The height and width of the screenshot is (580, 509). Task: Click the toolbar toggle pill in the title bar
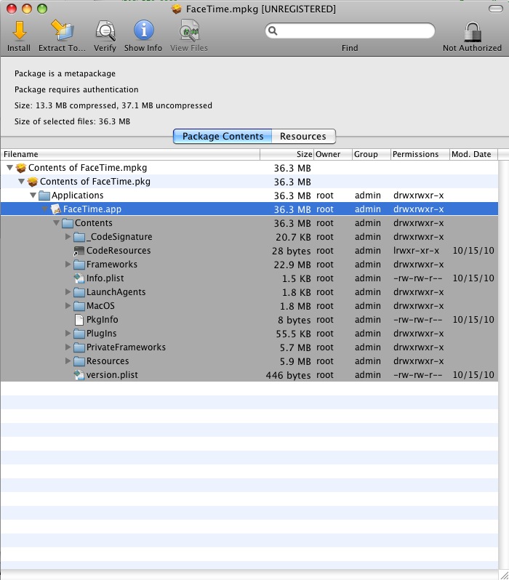[496, 9]
